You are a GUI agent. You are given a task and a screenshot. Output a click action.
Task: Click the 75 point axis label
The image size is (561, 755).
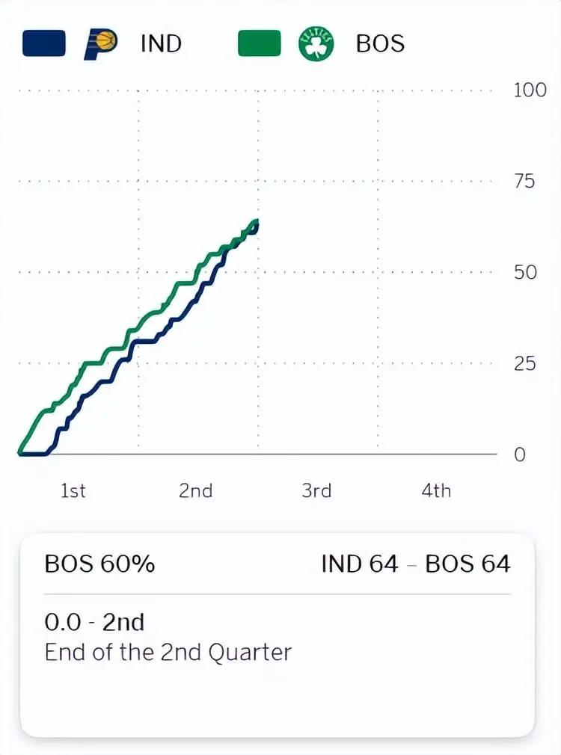point(525,182)
